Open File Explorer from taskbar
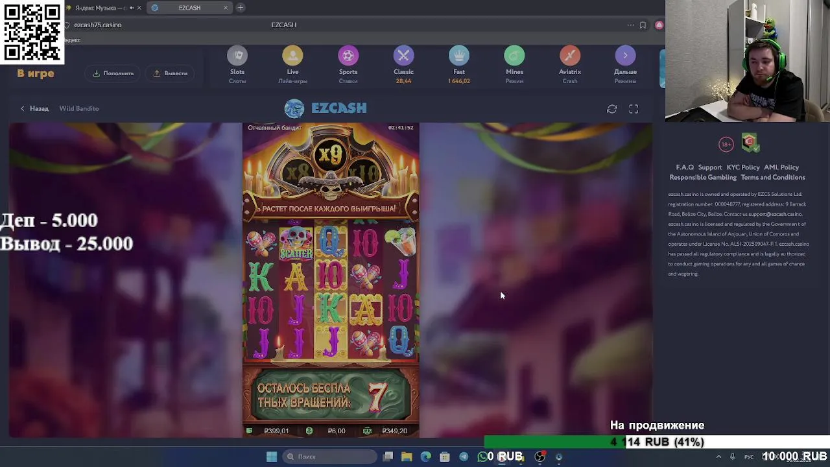 (x=407, y=457)
